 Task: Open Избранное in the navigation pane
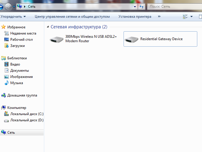pos(16,27)
